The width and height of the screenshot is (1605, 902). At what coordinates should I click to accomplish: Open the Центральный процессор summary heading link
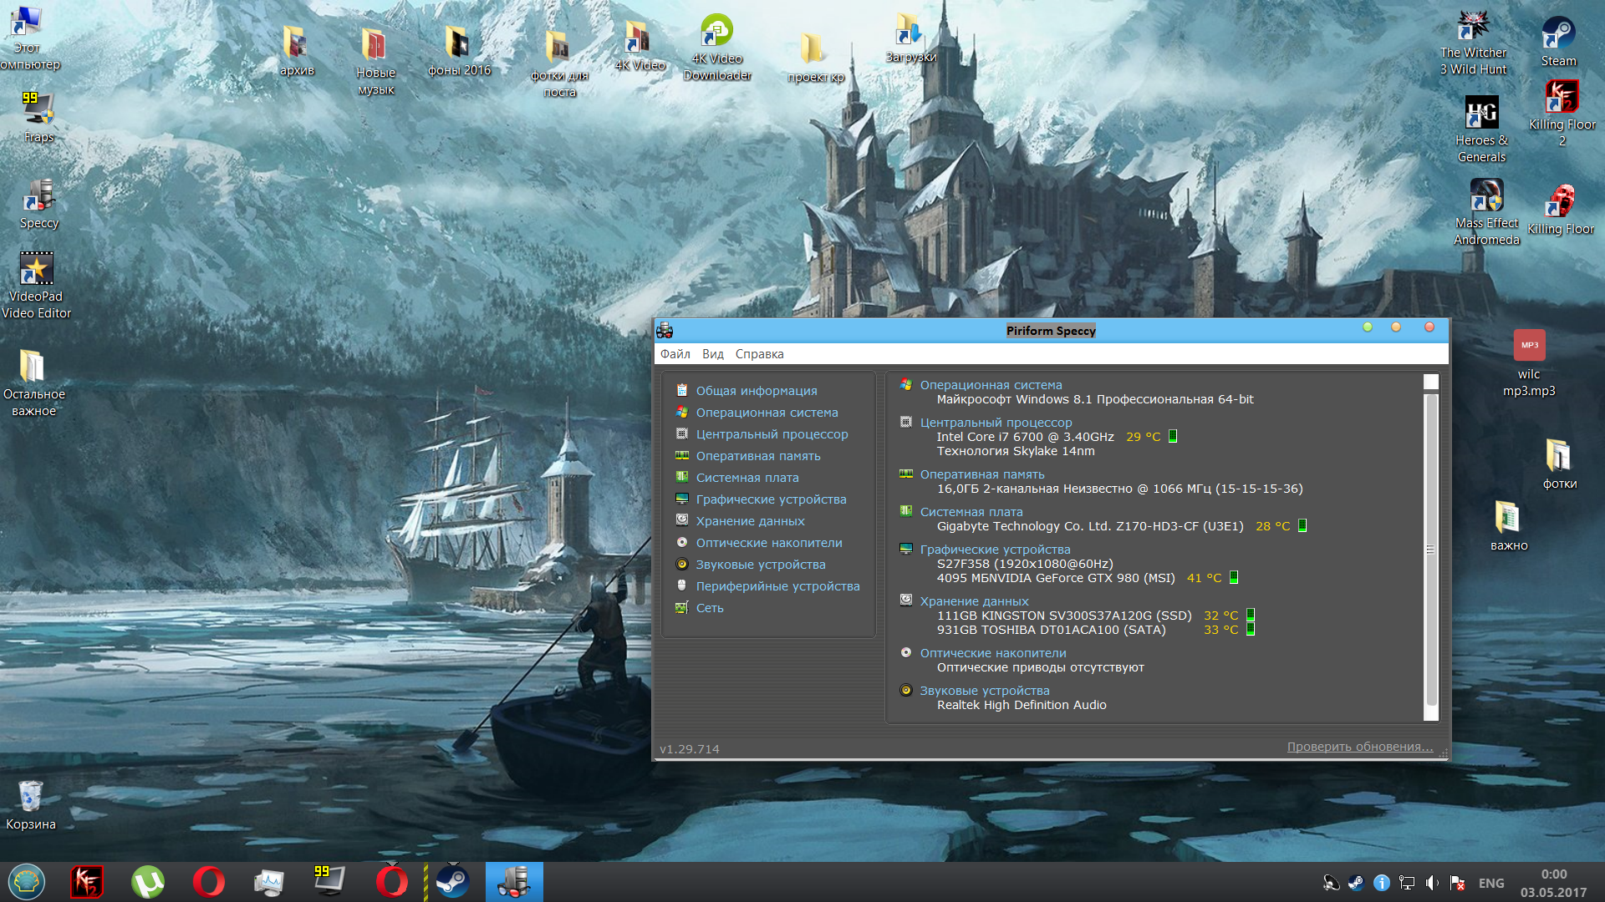coord(996,423)
